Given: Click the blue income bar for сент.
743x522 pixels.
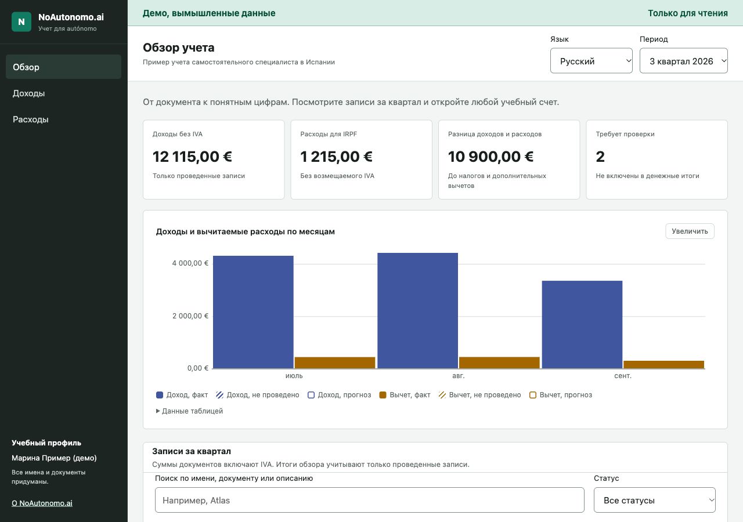Looking at the screenshot, I should 582,324.
